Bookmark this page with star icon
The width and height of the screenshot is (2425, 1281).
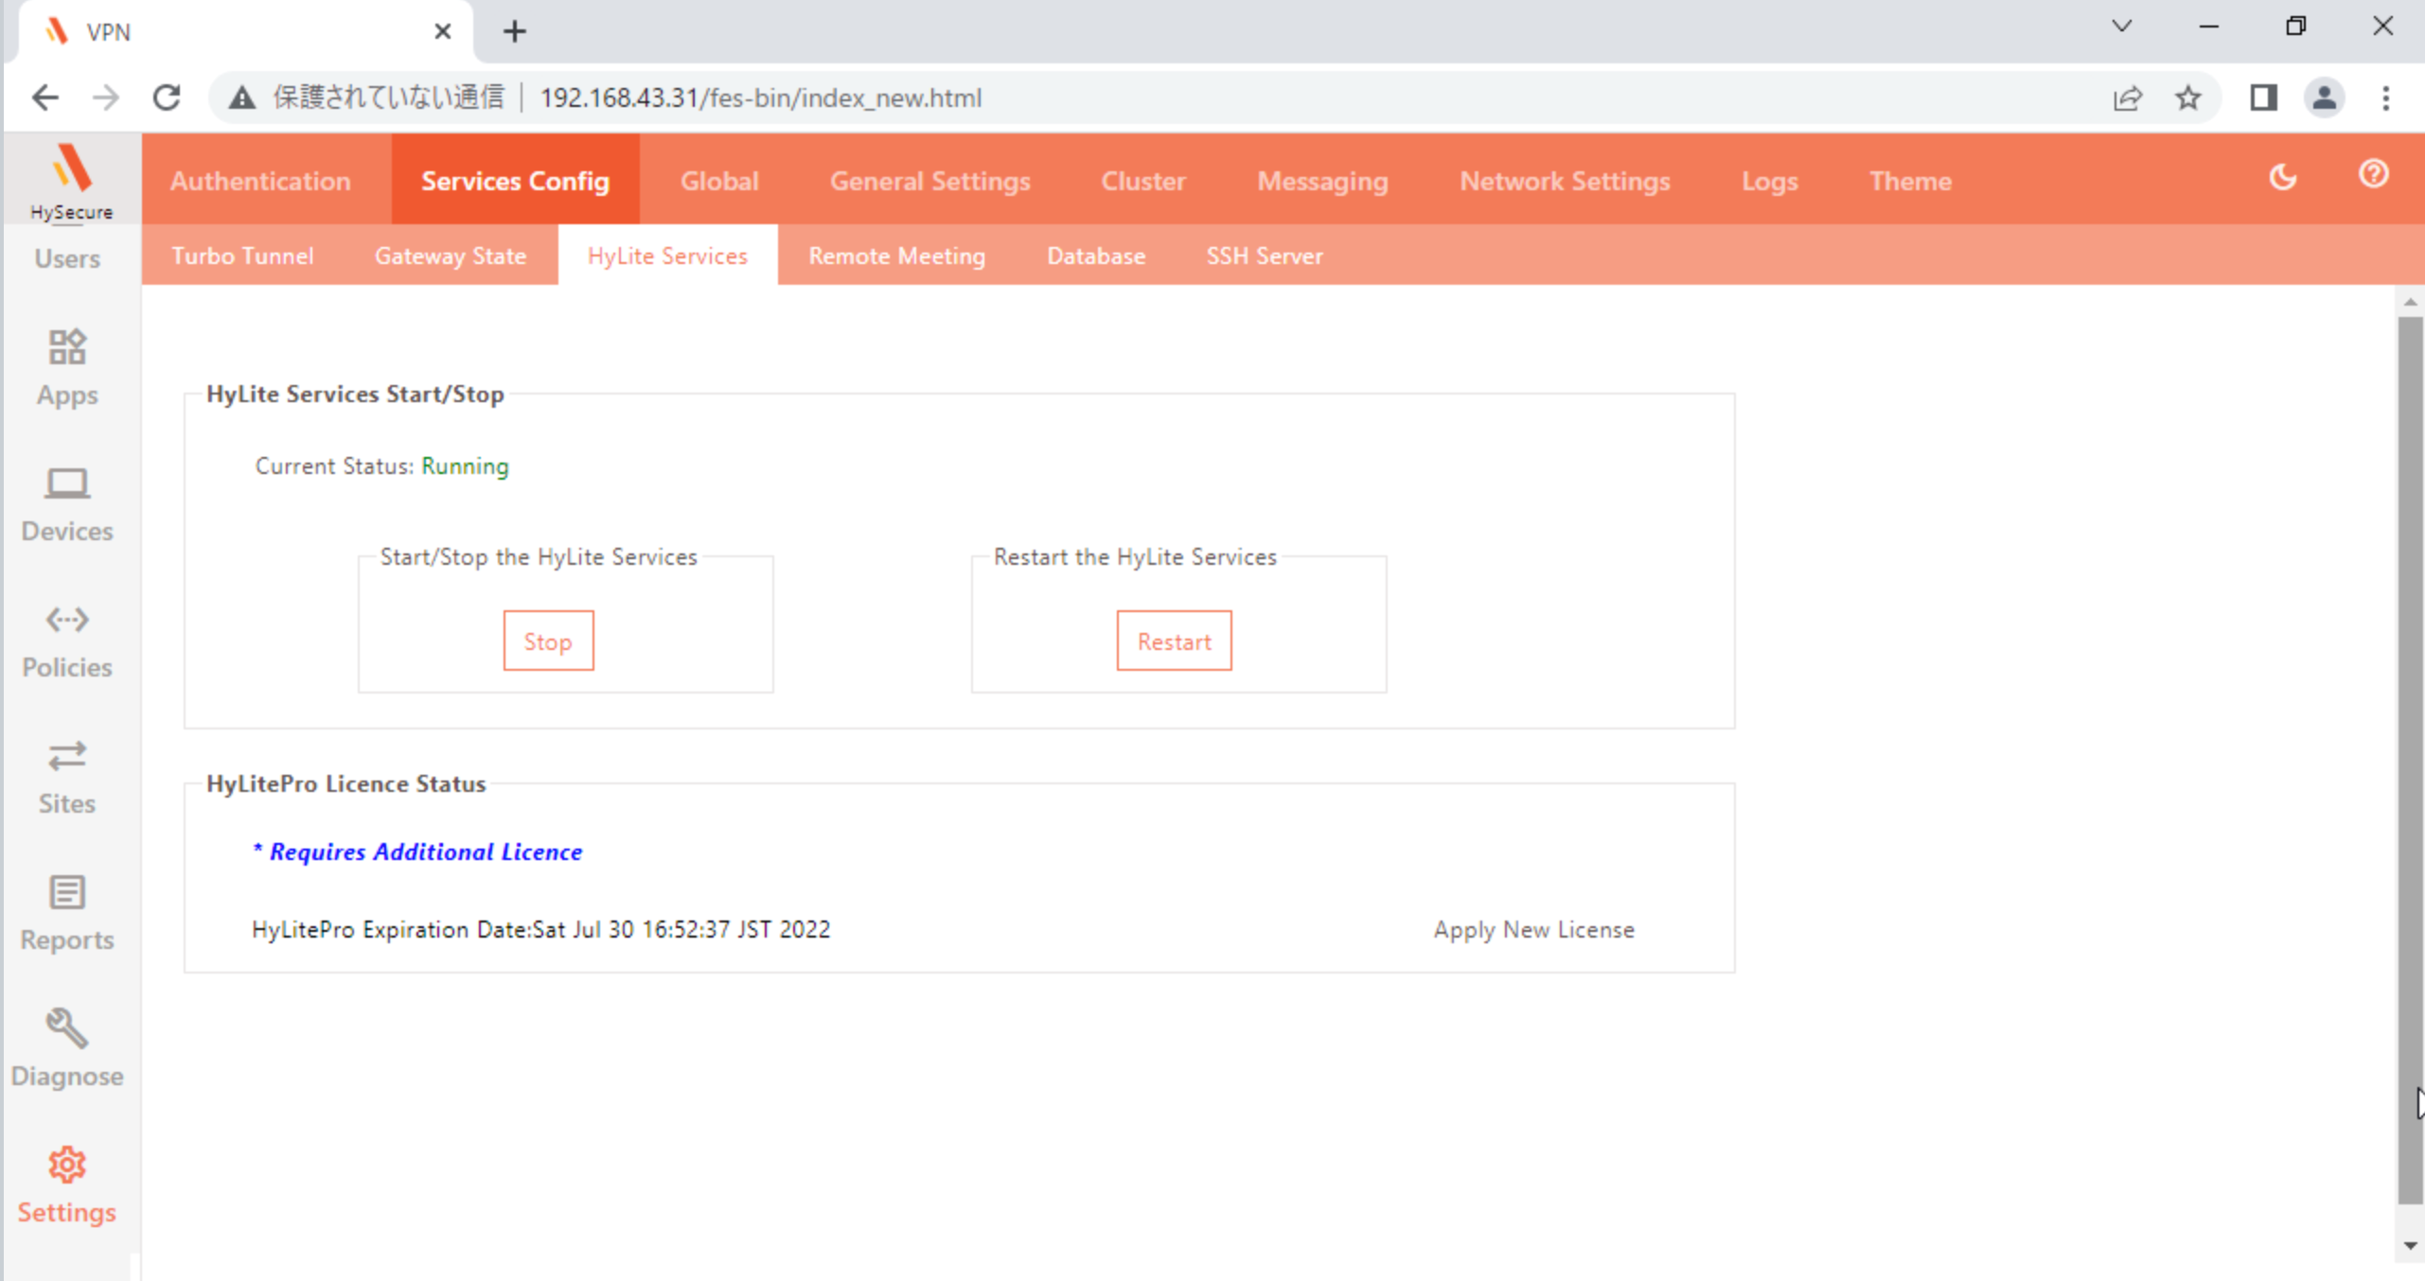click(2188, 97)
